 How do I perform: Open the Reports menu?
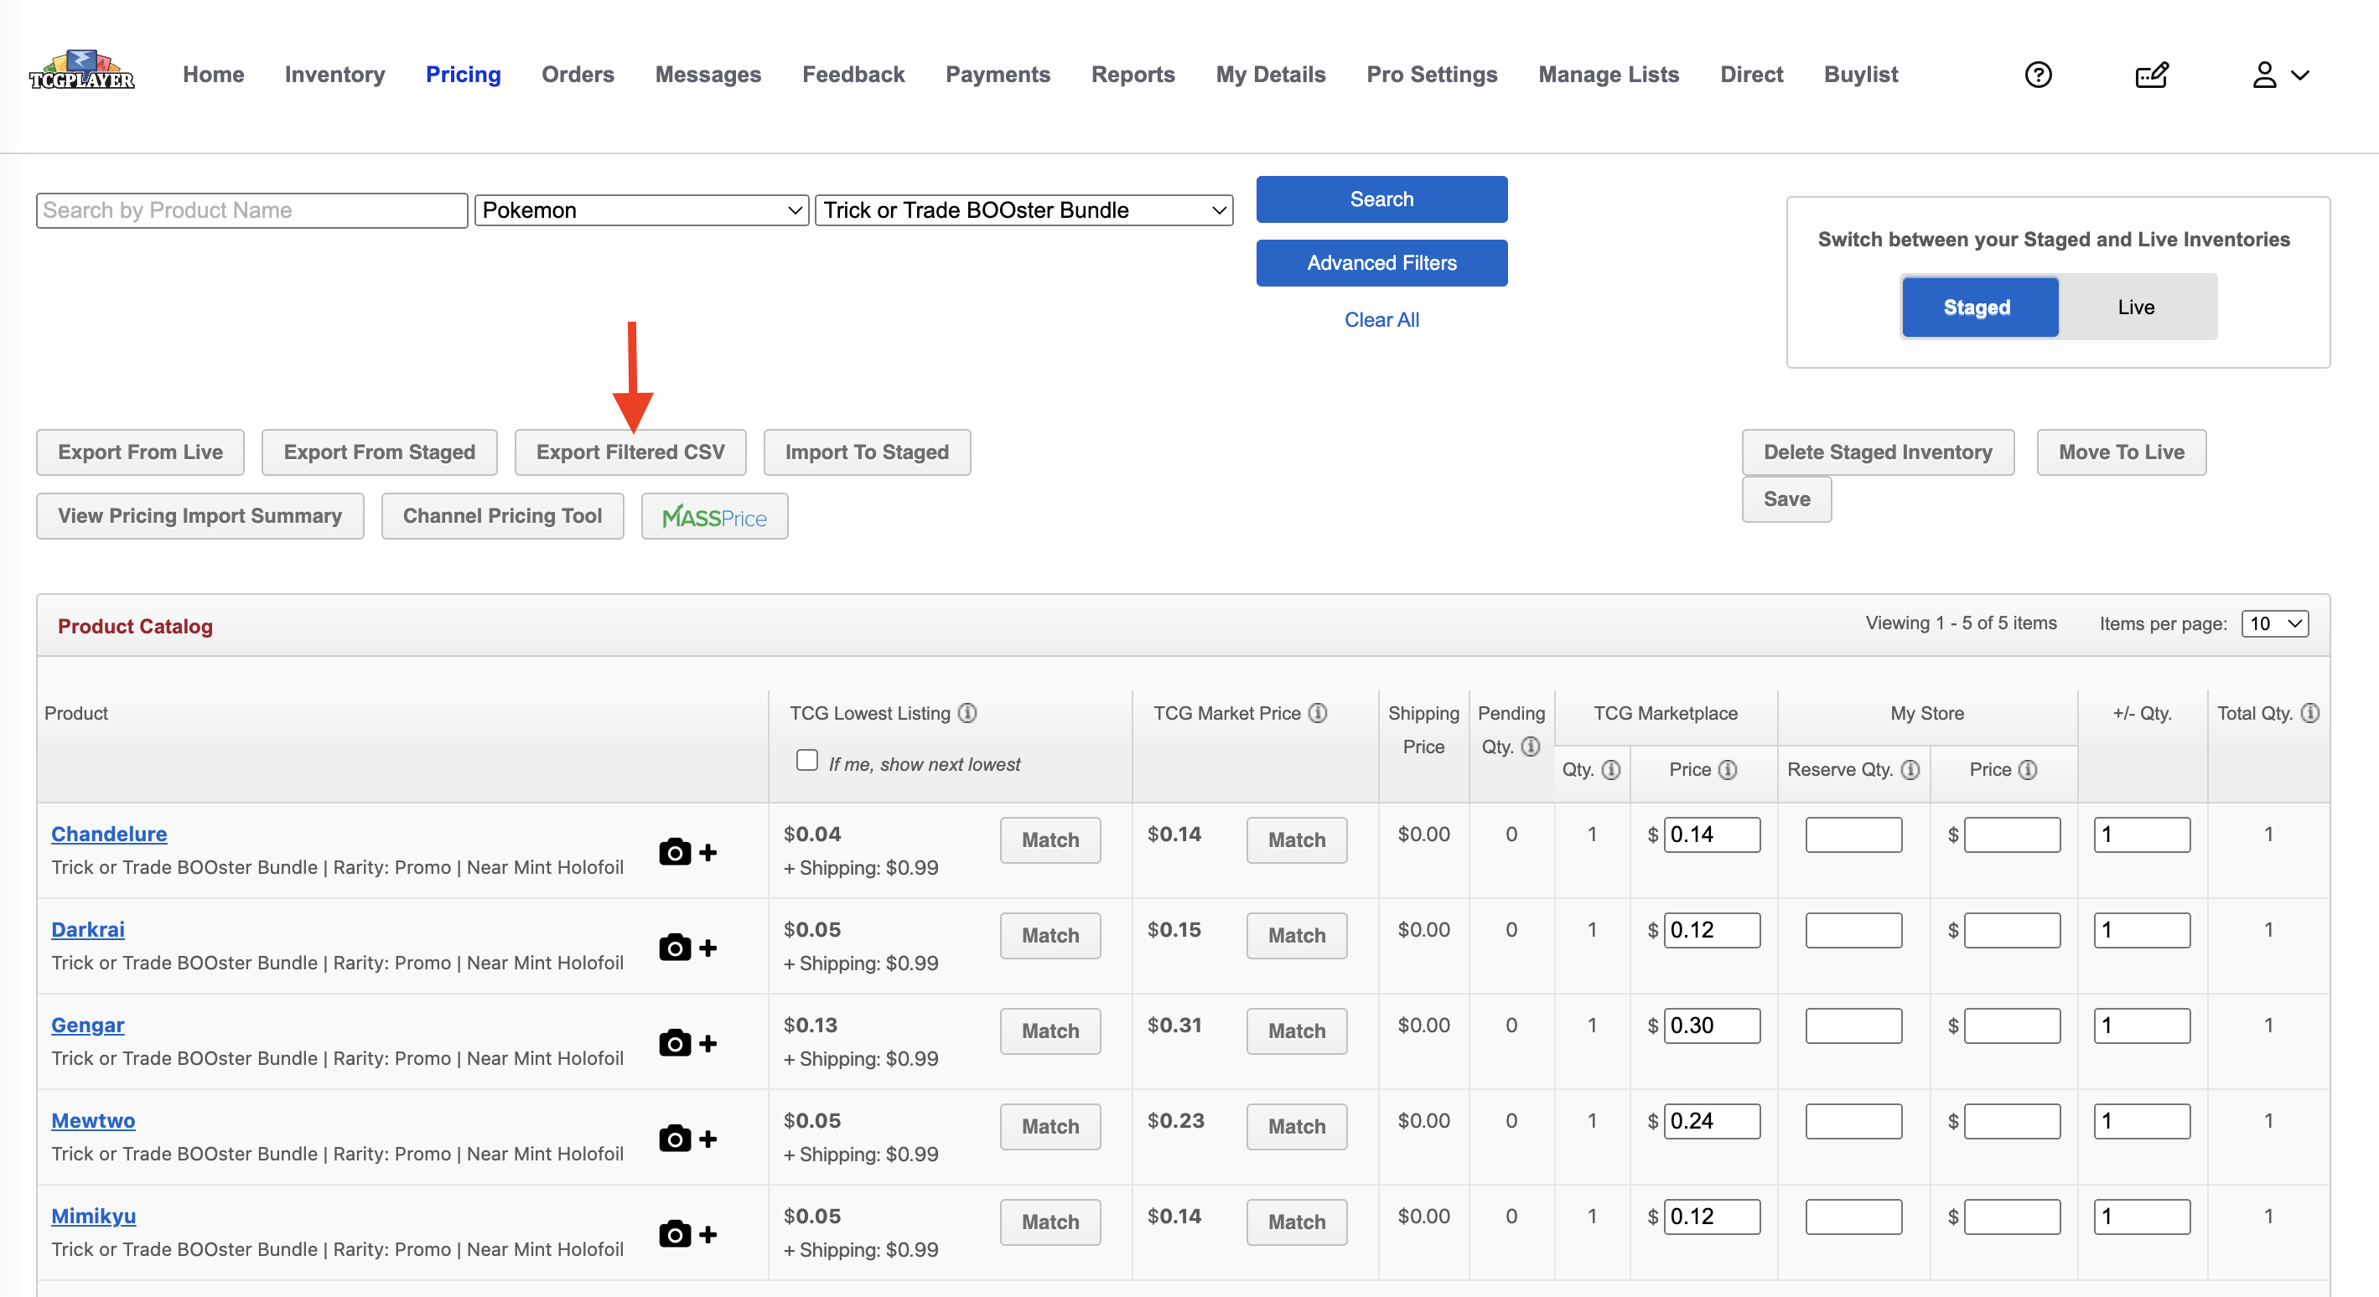point(1132,75)
